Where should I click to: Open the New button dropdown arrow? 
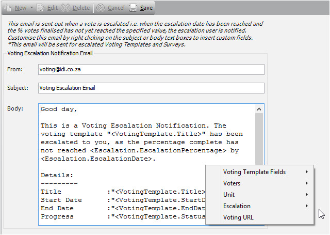point(31,8)
